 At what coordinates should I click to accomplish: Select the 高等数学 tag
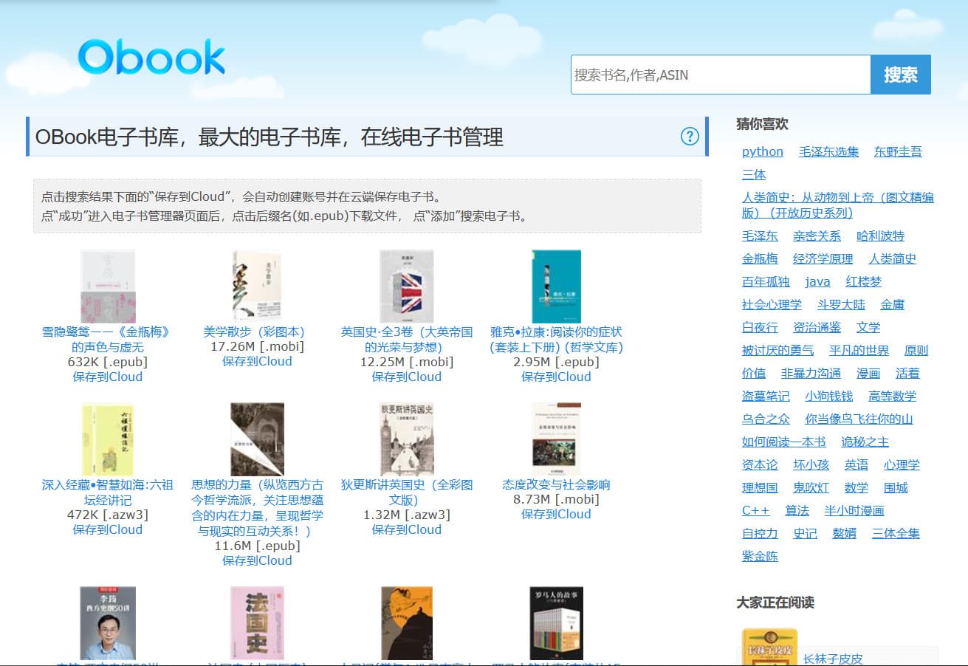pyautogui.click(x=892, y=396)
